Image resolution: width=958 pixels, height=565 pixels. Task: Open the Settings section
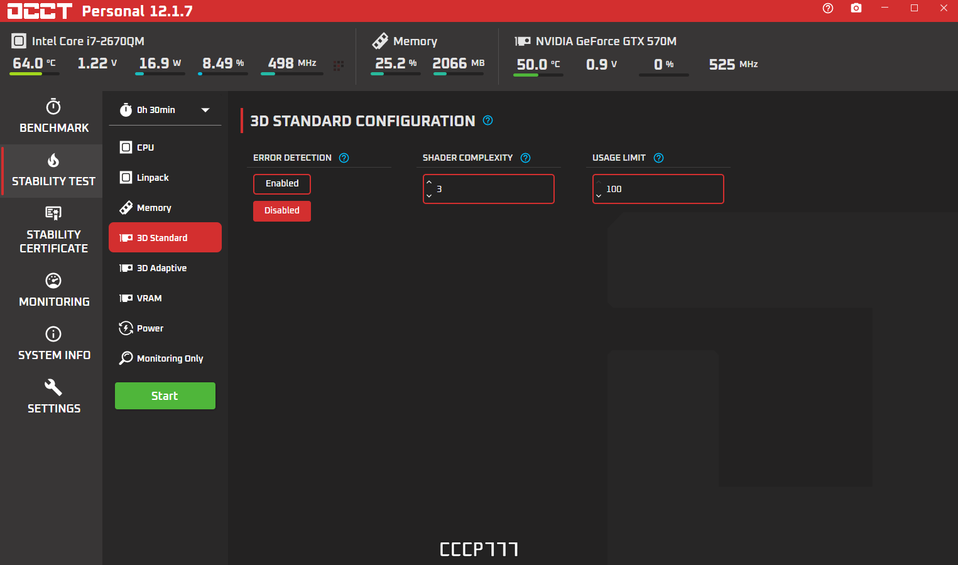click(52, 397)
